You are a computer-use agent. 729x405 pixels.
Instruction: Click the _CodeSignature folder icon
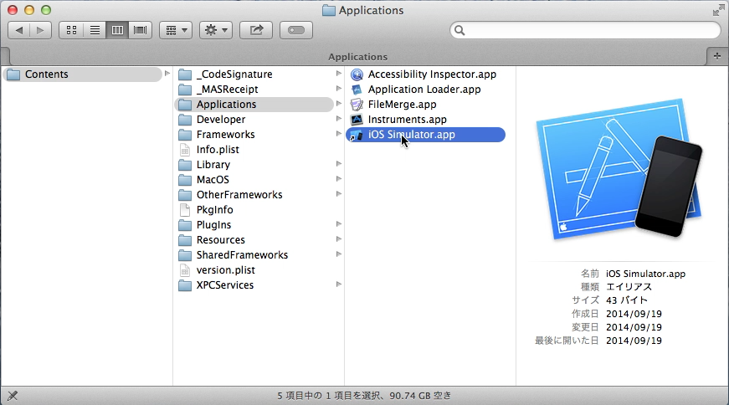185,74
